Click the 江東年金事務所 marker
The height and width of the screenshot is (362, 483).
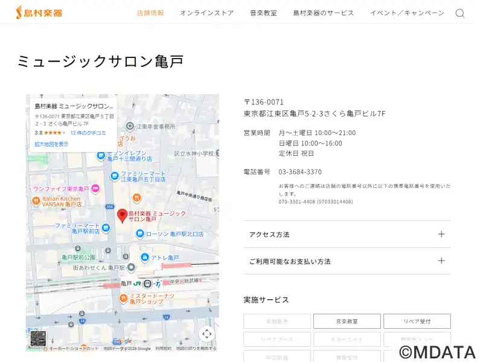(130, 126)
